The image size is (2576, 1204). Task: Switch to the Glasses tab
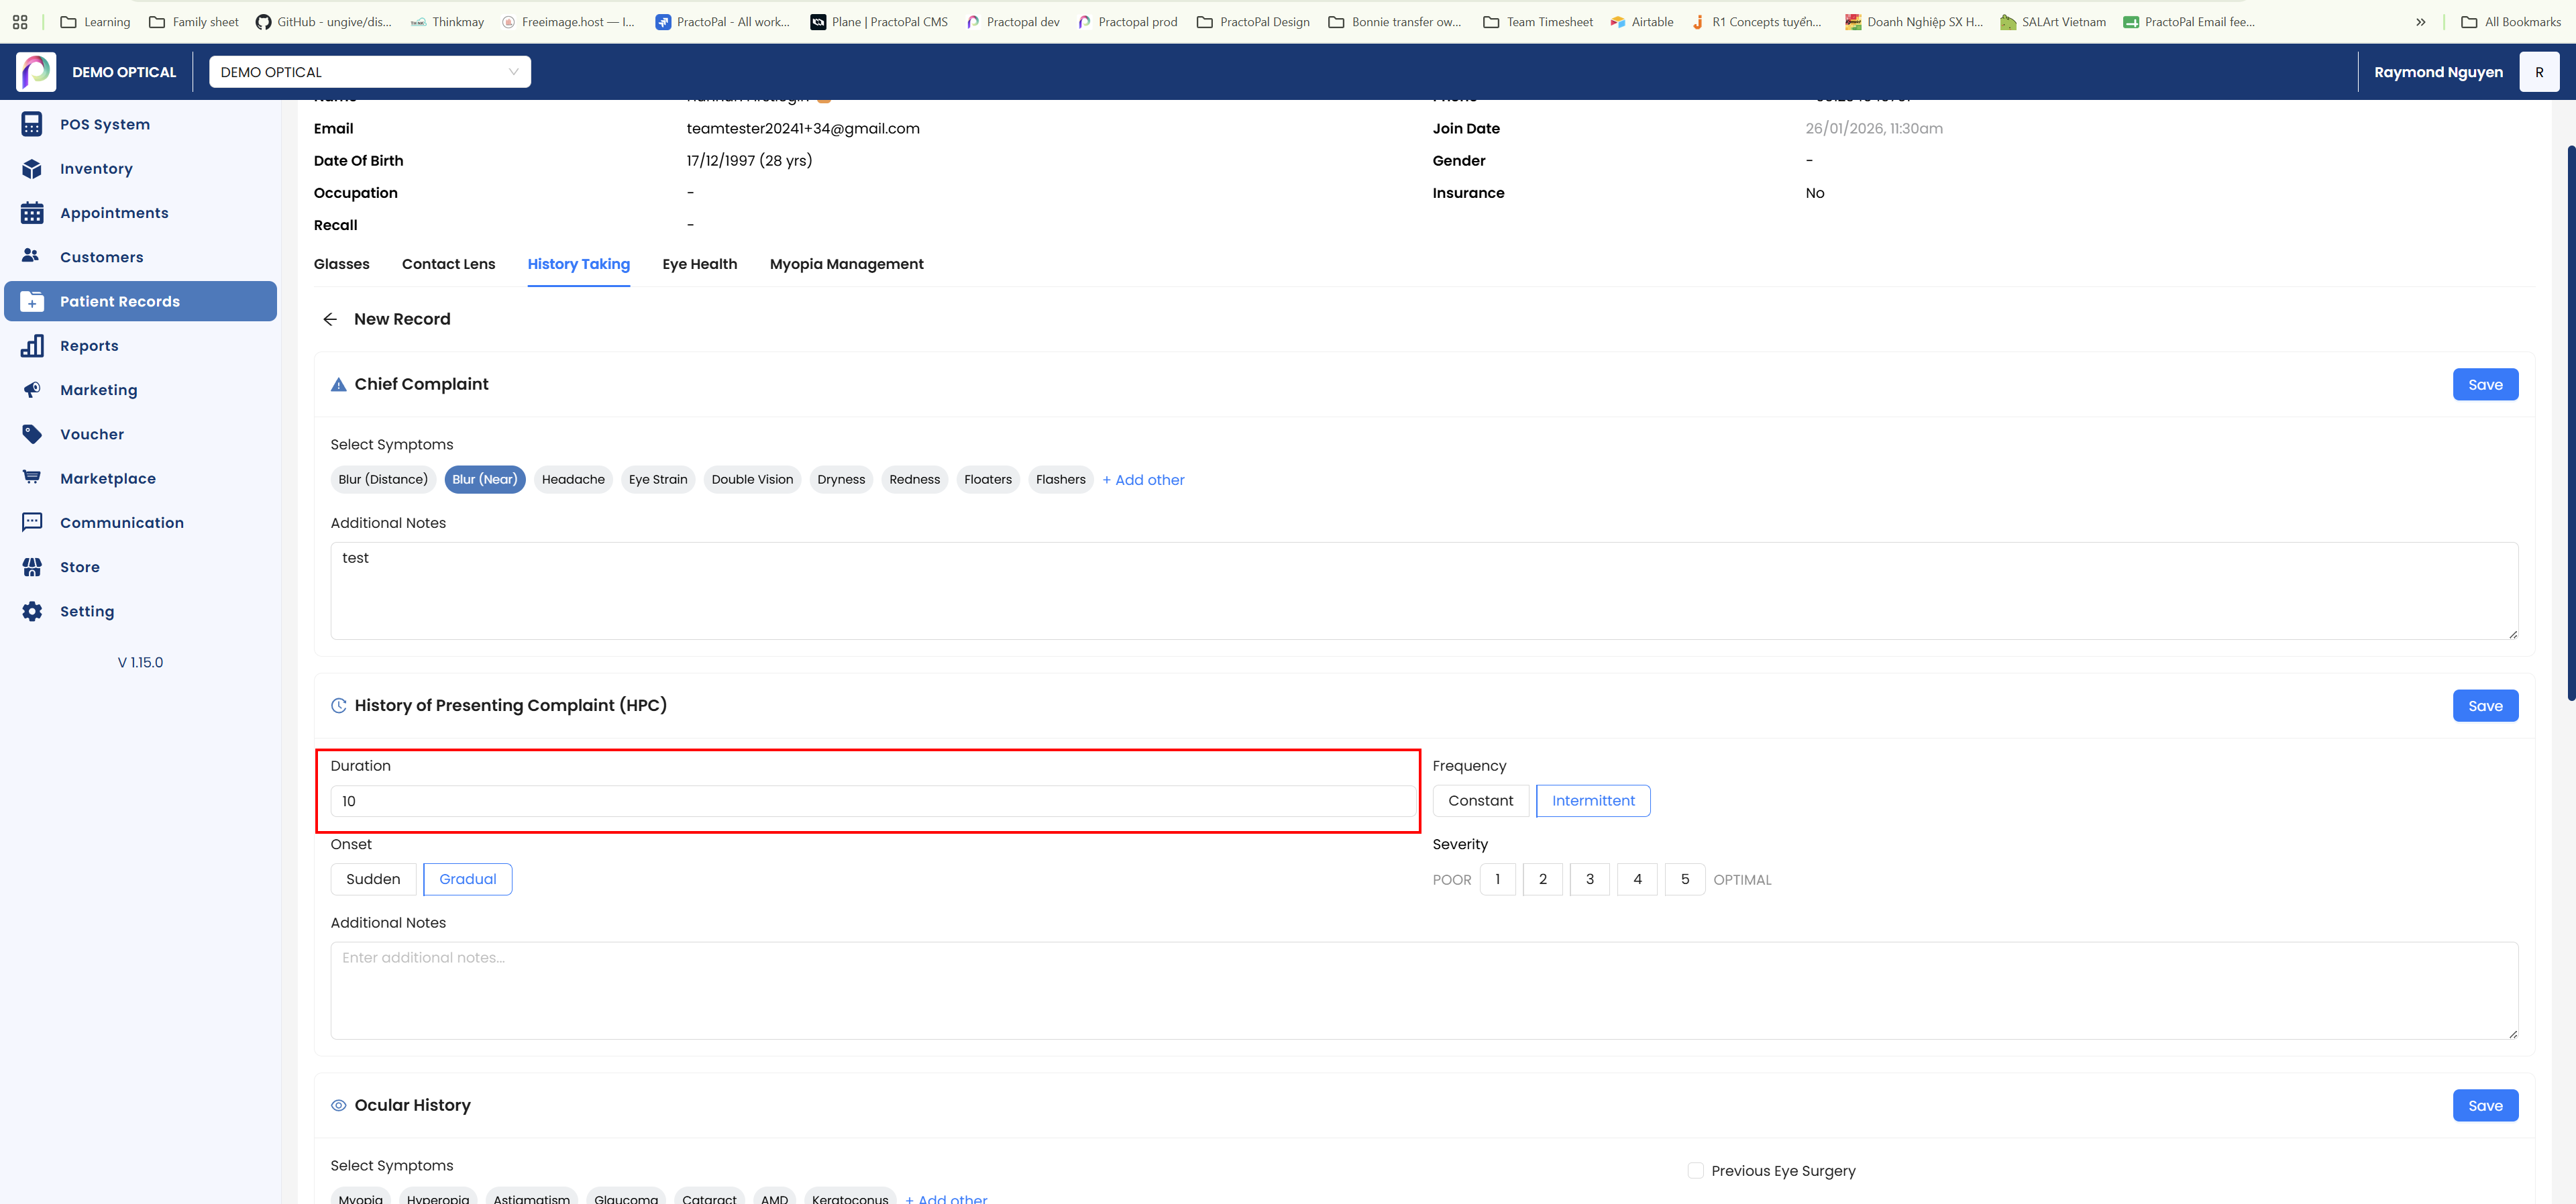coord(342,264)
